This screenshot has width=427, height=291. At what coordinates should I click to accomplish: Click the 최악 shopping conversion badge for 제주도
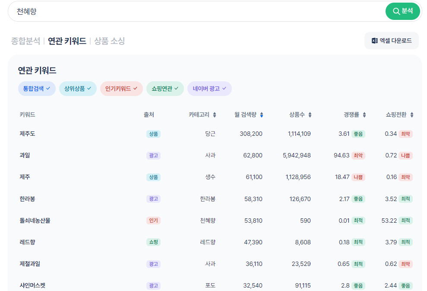coord(405,134)
